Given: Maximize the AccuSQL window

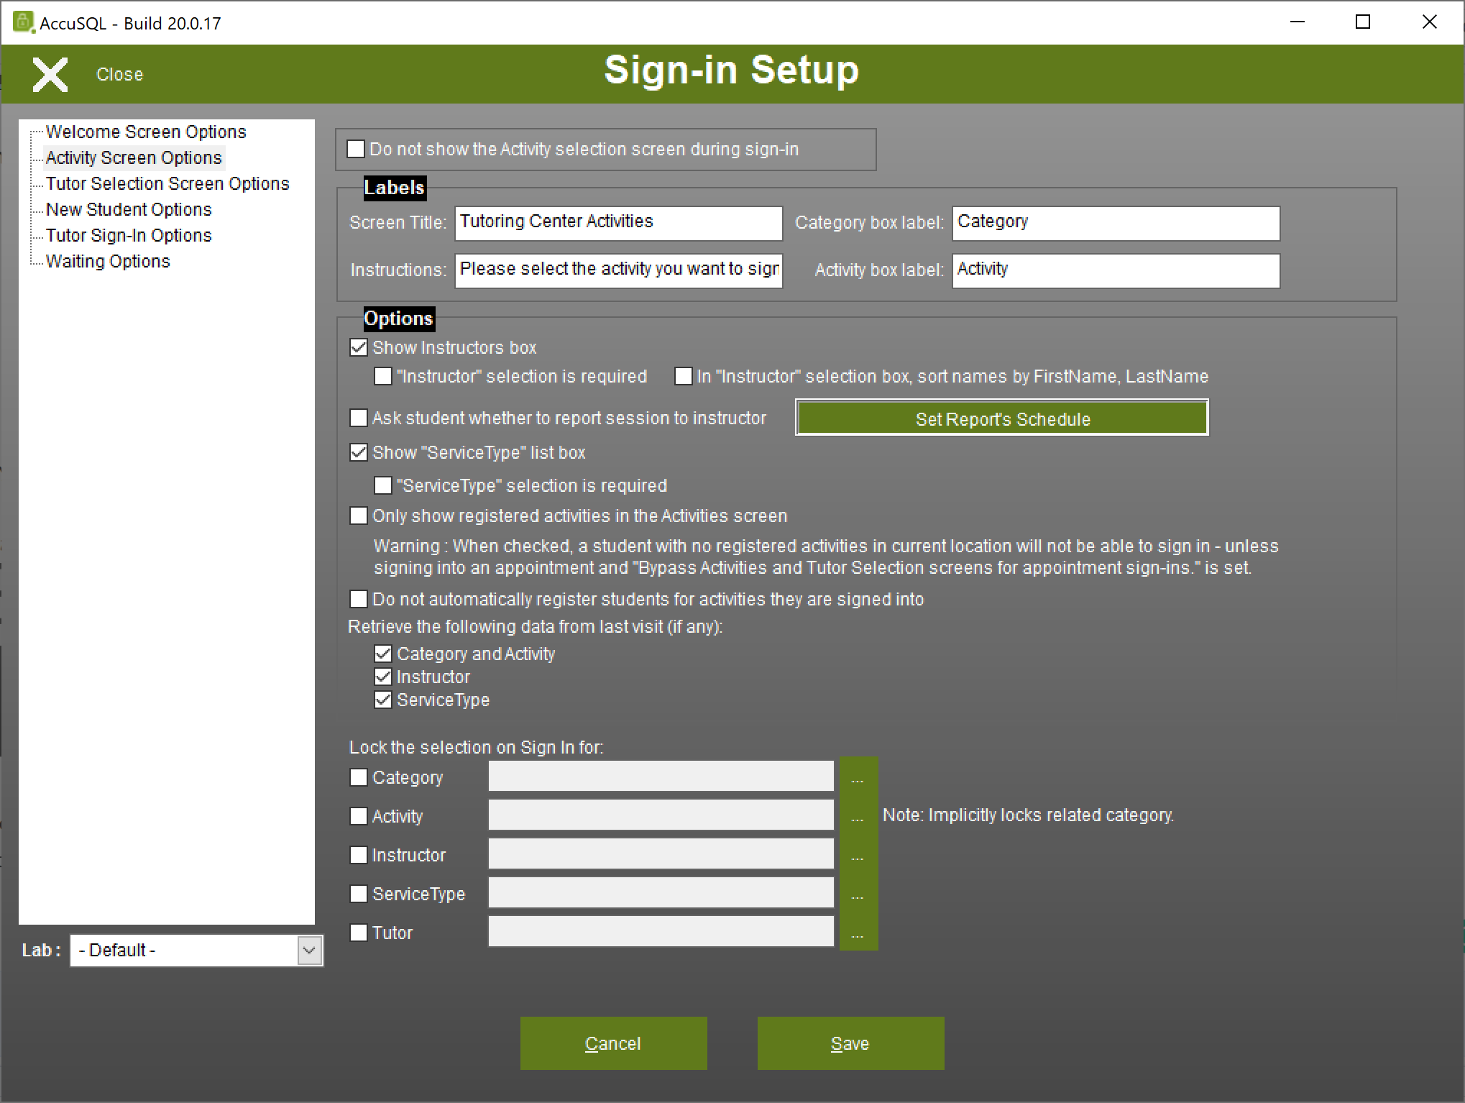Looking at the screenshot, I should click(x=1362, y=22).
